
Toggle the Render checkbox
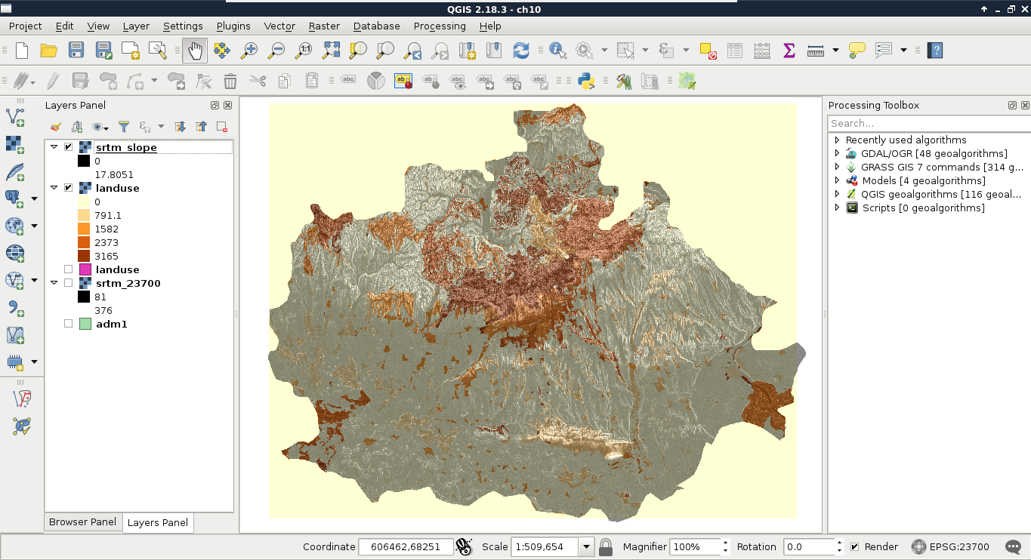tap(854, 546)
